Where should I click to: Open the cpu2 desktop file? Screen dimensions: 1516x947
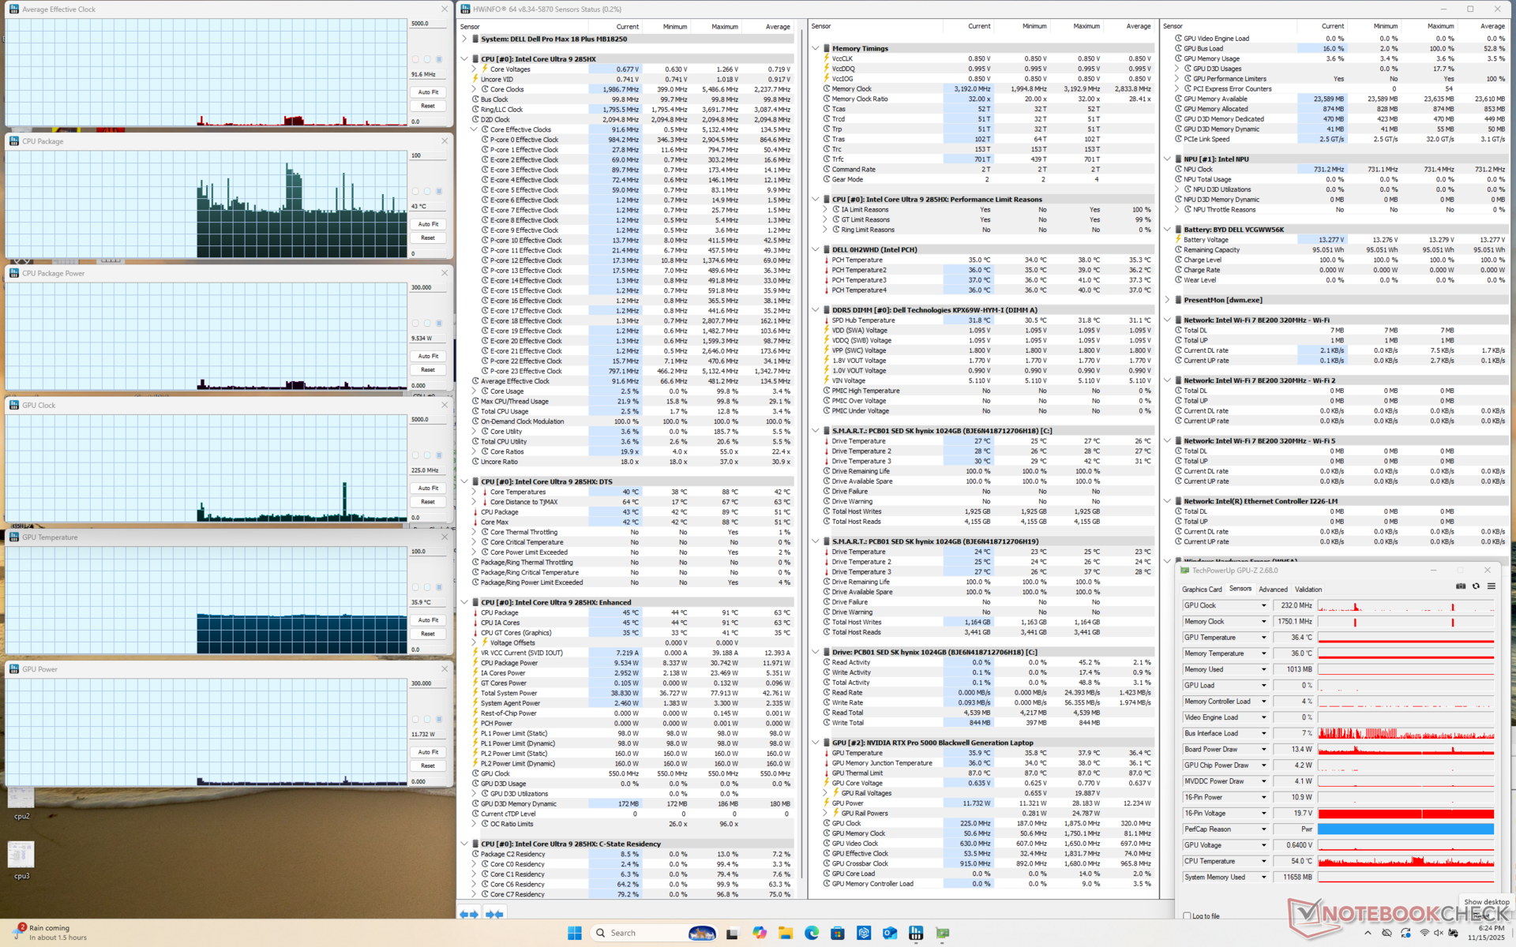21,799
